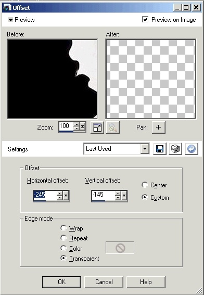This screenshot has width=204, height=295.
Task: Click the Cancel button
Action: [104, 282]
